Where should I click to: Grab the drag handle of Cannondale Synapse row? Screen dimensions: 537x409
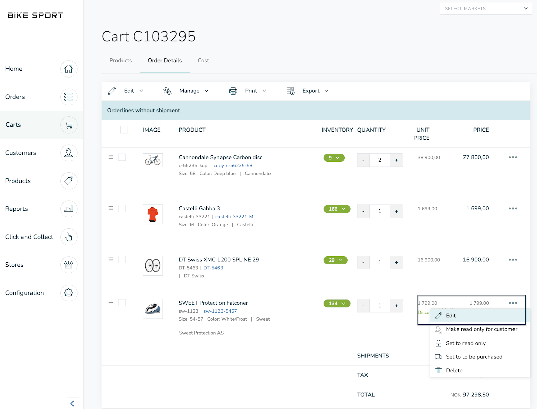(111, 157)
